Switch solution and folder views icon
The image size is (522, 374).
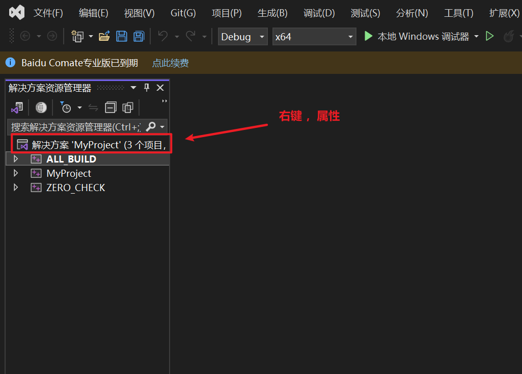pos(17,108)
